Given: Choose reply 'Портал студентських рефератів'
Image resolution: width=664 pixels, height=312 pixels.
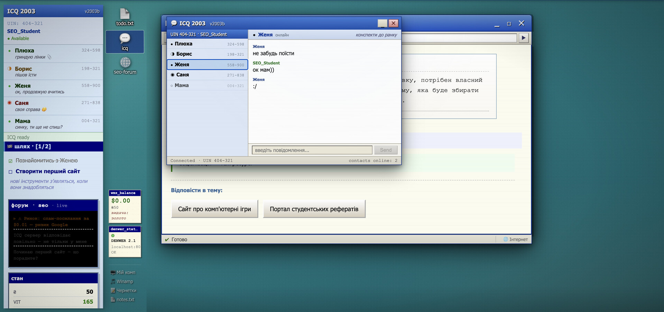Looking at the screenshot, I should point(314,209).
